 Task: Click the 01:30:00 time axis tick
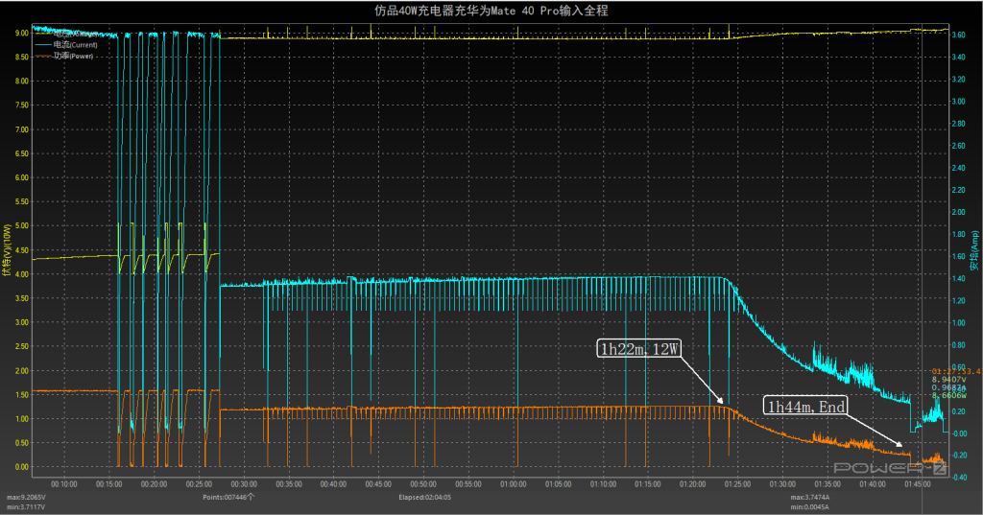[782, 484]
